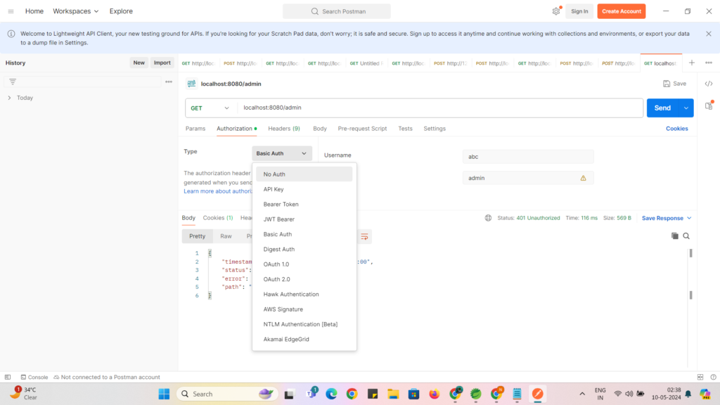Open the code snippet icon
This screenshot has height=405, width=720.
point(709,84)
